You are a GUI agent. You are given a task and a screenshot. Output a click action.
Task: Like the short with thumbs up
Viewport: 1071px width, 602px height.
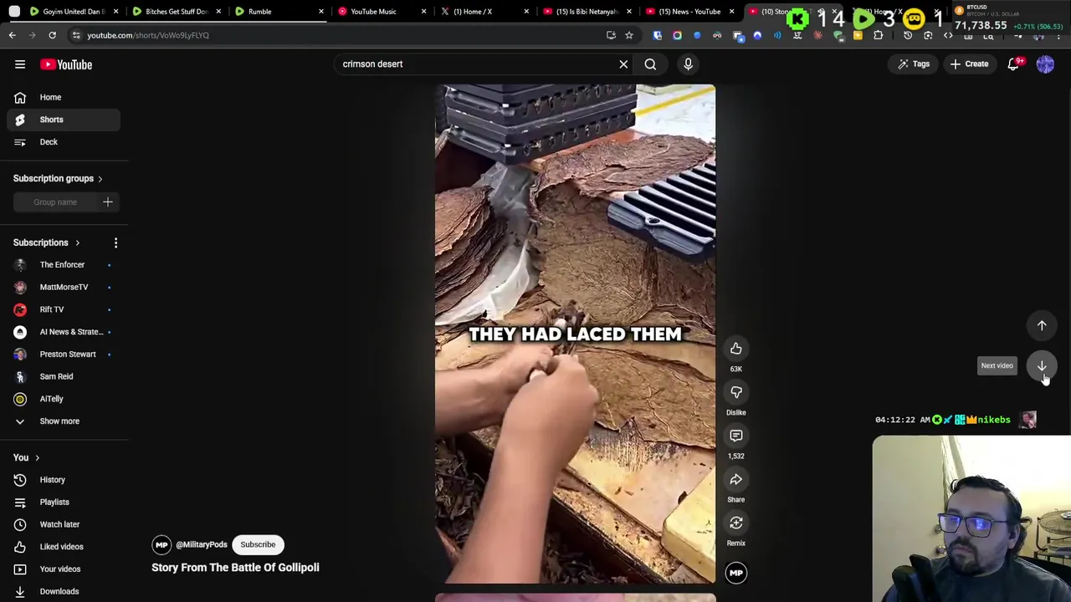coord(736,349)
